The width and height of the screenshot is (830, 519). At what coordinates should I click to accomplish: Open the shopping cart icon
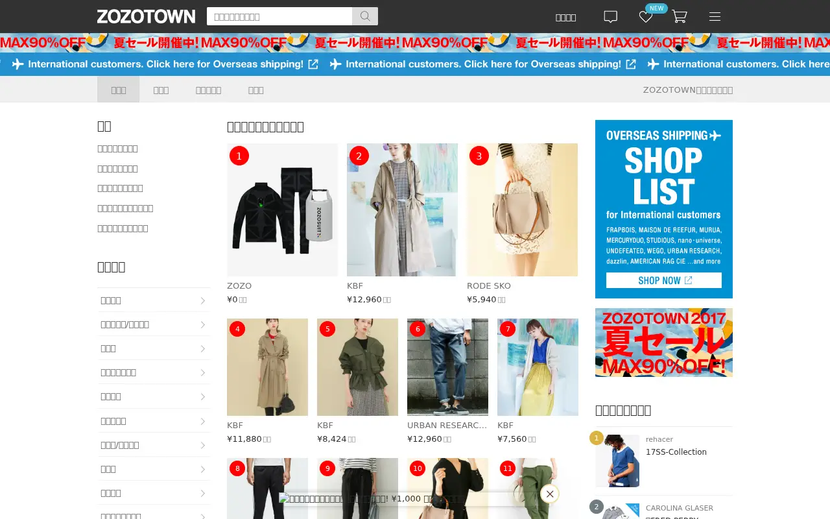tap(679, 17)
